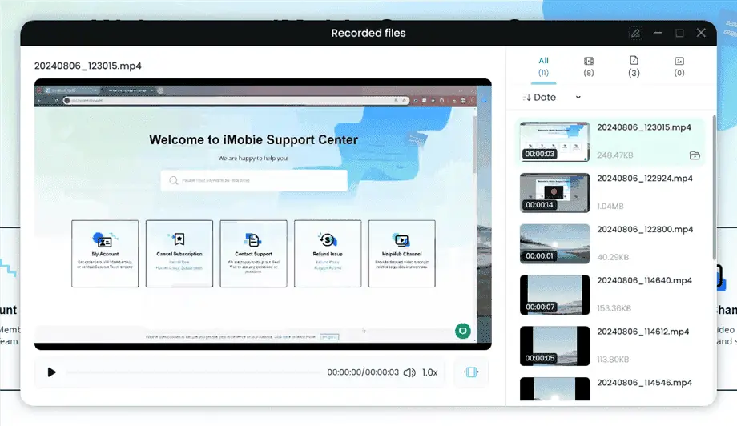Change the 1.0x playback speed
This screenshot has width=737, height=426.
(429, 372)
